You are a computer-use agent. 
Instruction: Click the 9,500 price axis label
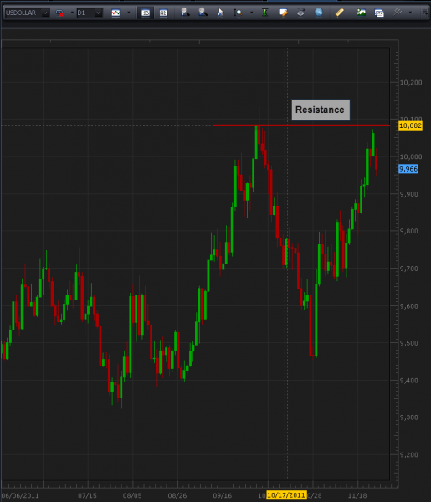[x=409, y=343]
